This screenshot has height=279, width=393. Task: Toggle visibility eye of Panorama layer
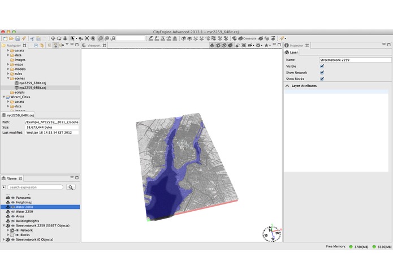click(13, 198)
